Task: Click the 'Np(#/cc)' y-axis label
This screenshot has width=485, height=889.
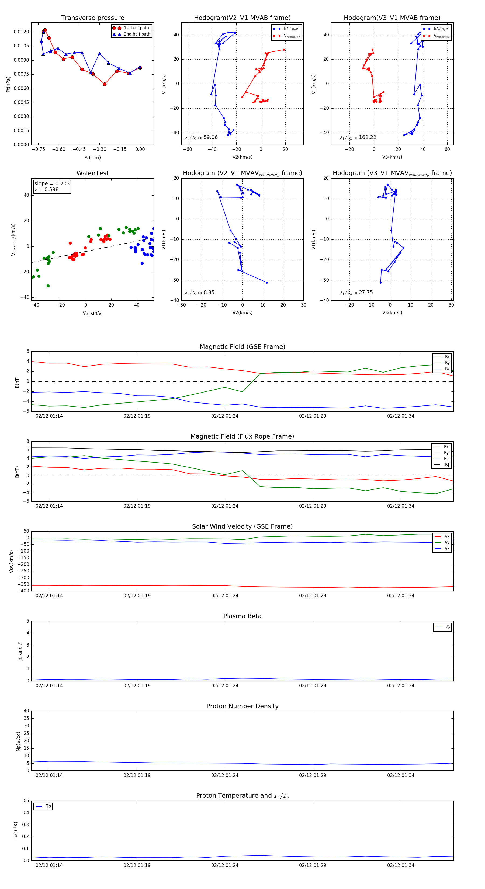Action: click(x=18, y=741)
